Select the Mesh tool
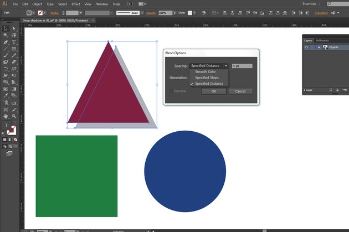 (x=6, y=89)
